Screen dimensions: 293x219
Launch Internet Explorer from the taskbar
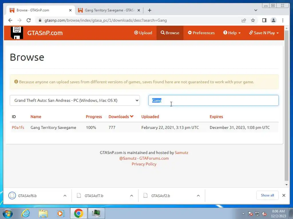pos(25,213)
